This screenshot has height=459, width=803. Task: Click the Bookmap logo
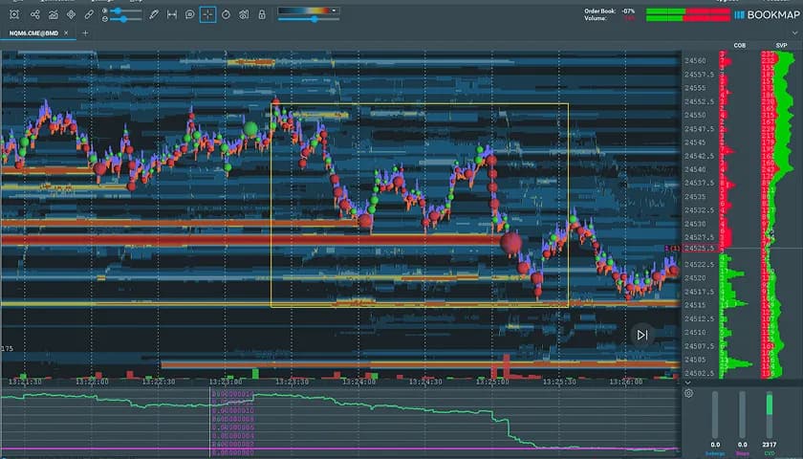tap(767, 15)
